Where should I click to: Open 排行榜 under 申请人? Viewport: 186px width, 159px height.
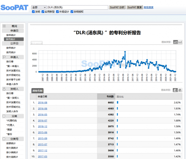10,62
